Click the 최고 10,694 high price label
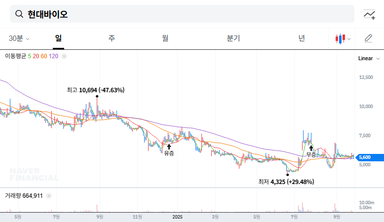The image size is (384, 222). coord(96,90)
